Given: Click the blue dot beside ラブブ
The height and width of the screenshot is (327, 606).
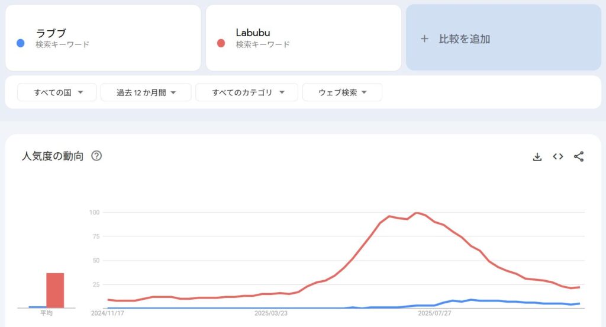Looking at the screenshot, I should click(21, 43).
